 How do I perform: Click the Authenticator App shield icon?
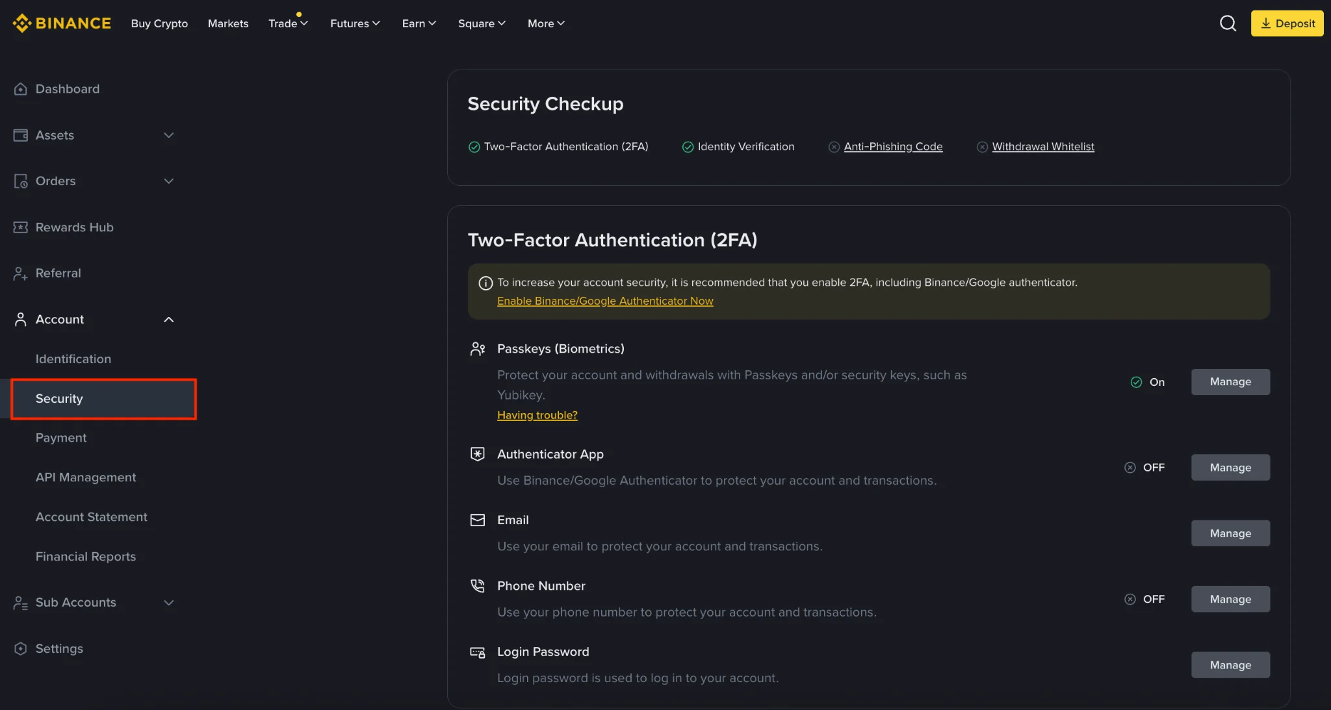(x=478, y=454)
